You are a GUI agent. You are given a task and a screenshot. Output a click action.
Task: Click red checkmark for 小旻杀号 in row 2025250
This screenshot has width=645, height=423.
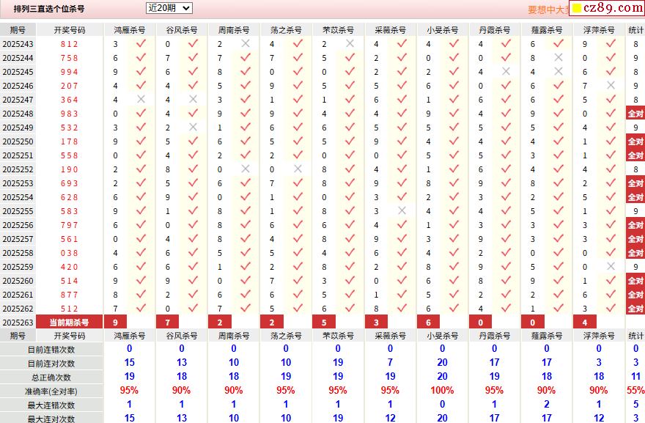(454, 141)
